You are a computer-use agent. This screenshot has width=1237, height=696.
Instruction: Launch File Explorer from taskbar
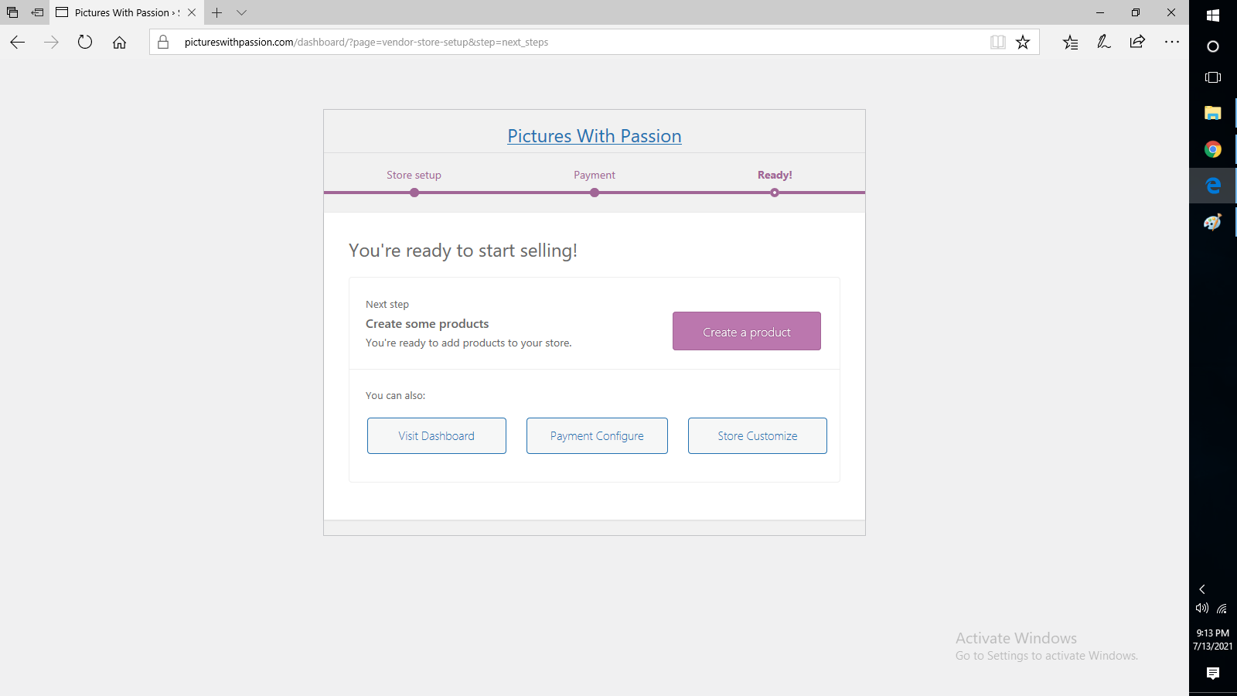(x=1213, y=113)
